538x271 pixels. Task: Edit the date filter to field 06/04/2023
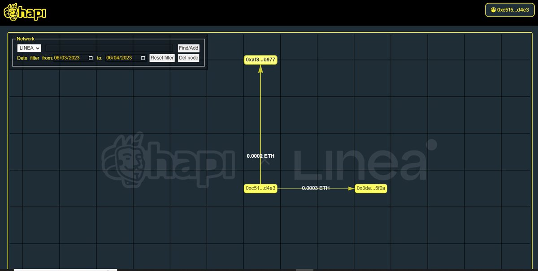126,58
